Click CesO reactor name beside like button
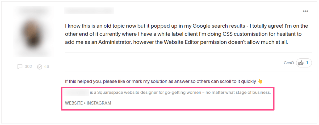The height and width of the screenshot is (125, 319). 289,63
